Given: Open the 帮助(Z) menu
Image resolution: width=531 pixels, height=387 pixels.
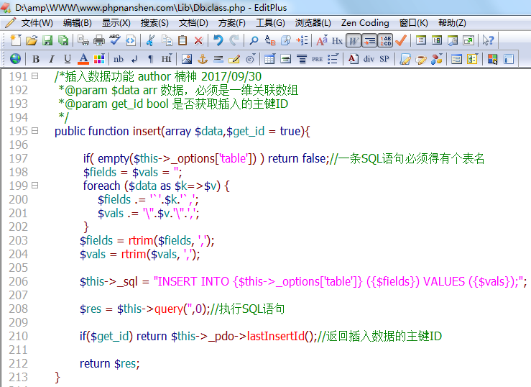Looking at the screenshot, I should click(452, 23).
